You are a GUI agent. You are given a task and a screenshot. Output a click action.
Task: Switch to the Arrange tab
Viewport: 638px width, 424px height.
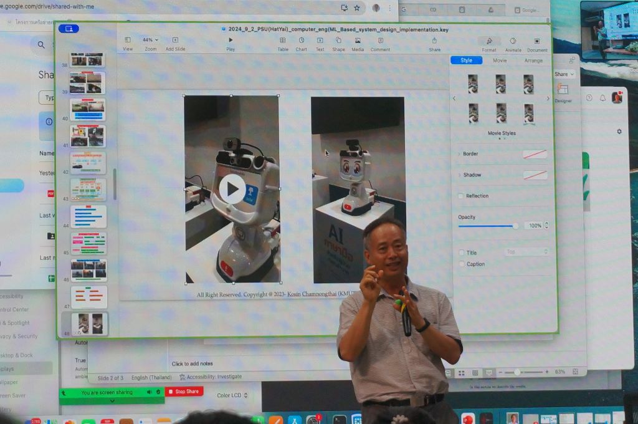click(x=533, y=60)
